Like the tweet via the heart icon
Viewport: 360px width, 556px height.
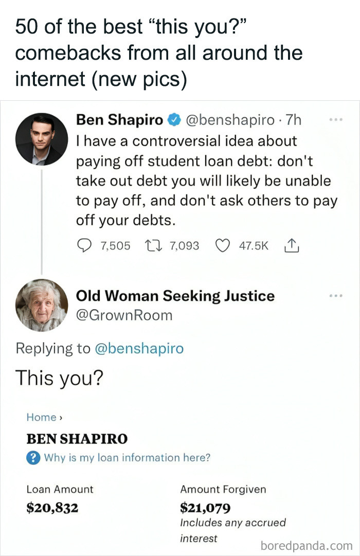223,246
